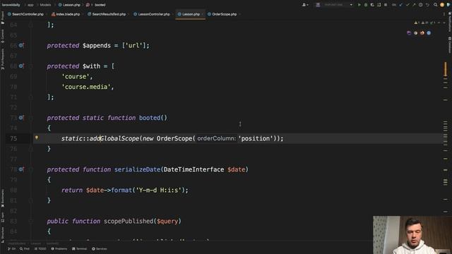Screen dimensions: 452x254
Task: Click the addGlobalScope method call
Action: tap(114, 138)
